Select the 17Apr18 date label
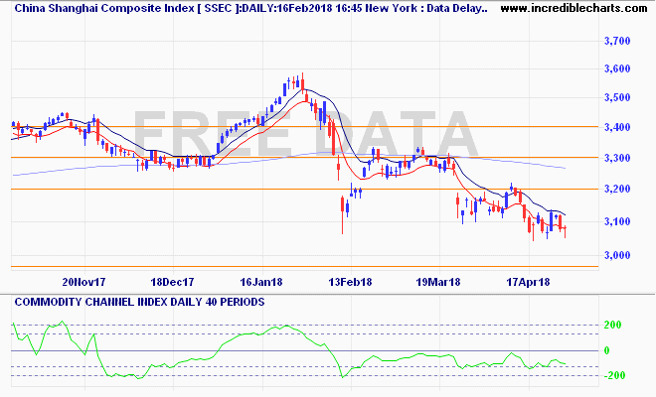Screen dimensions: 656x397 [x=527, y=281]
